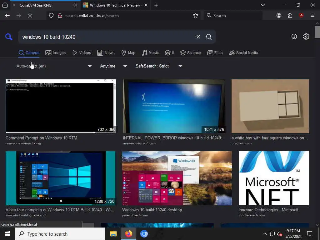
Task: Open the Microsoft .NET logo thumbnail
Action: pos(274,178)
